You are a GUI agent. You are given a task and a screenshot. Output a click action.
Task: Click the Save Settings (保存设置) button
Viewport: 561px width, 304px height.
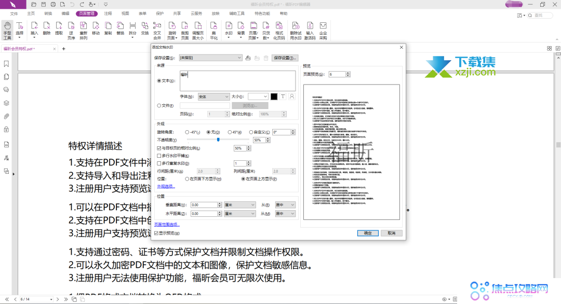coord(285,58)
